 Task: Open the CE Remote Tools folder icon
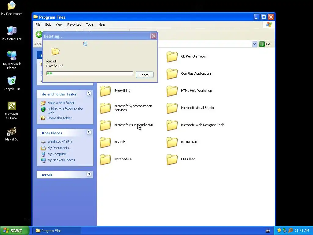tap(172, 57)
